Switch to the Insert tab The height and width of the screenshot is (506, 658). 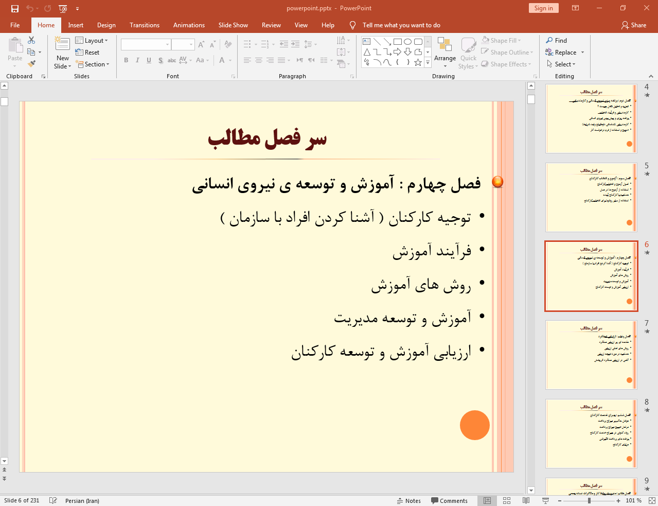tap(76, 25)
